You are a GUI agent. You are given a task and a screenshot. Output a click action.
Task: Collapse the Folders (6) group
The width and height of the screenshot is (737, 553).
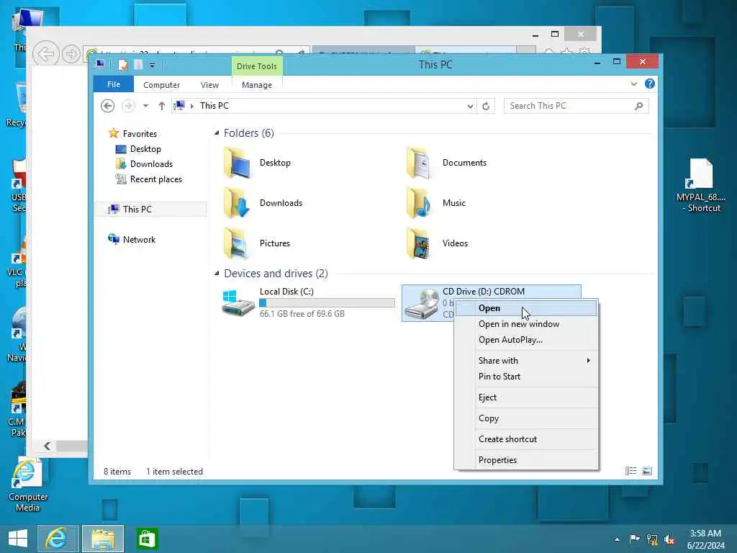click(x=217, y=133)
